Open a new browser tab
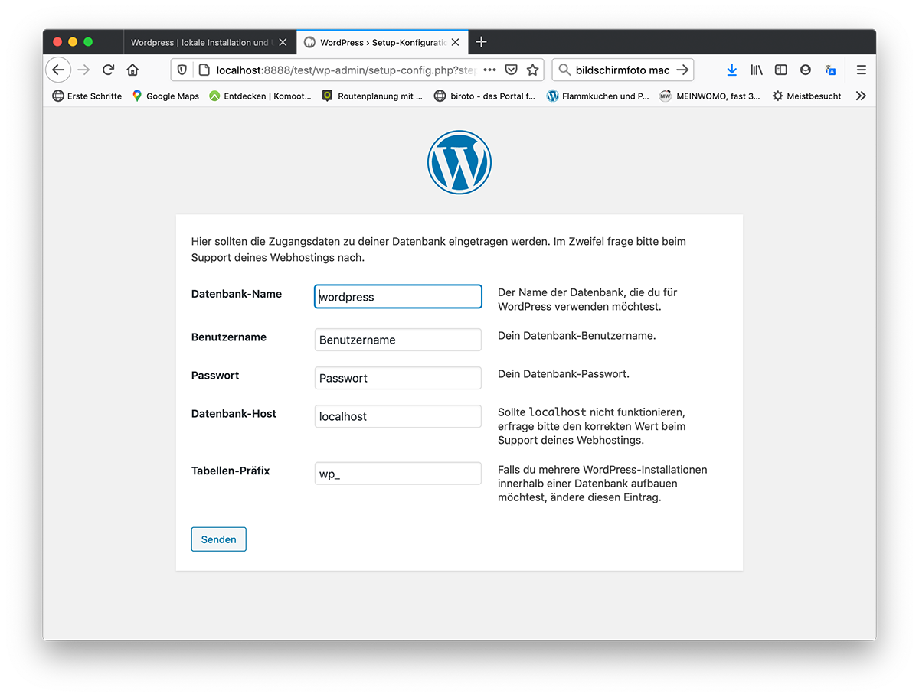Screen dimensions: 919x697 (x=481, y=42)
